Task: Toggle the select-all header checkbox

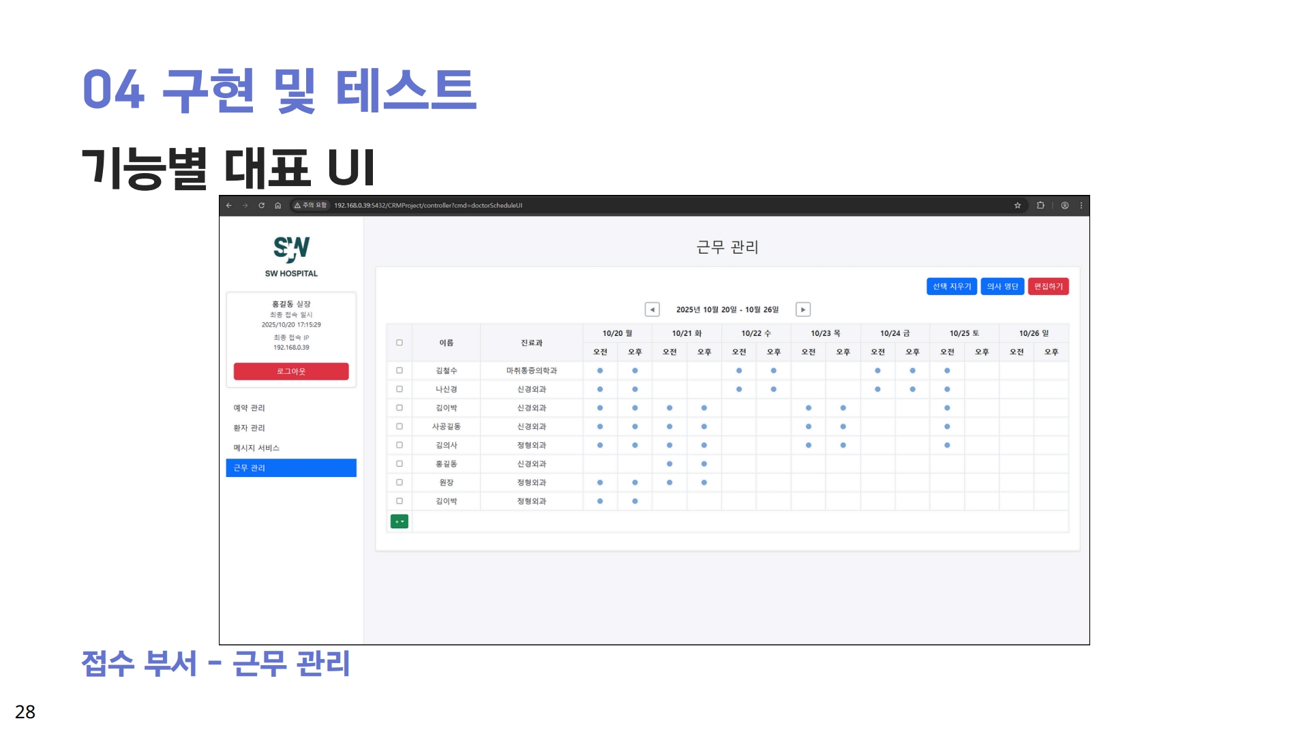Action: coord(400,343)
